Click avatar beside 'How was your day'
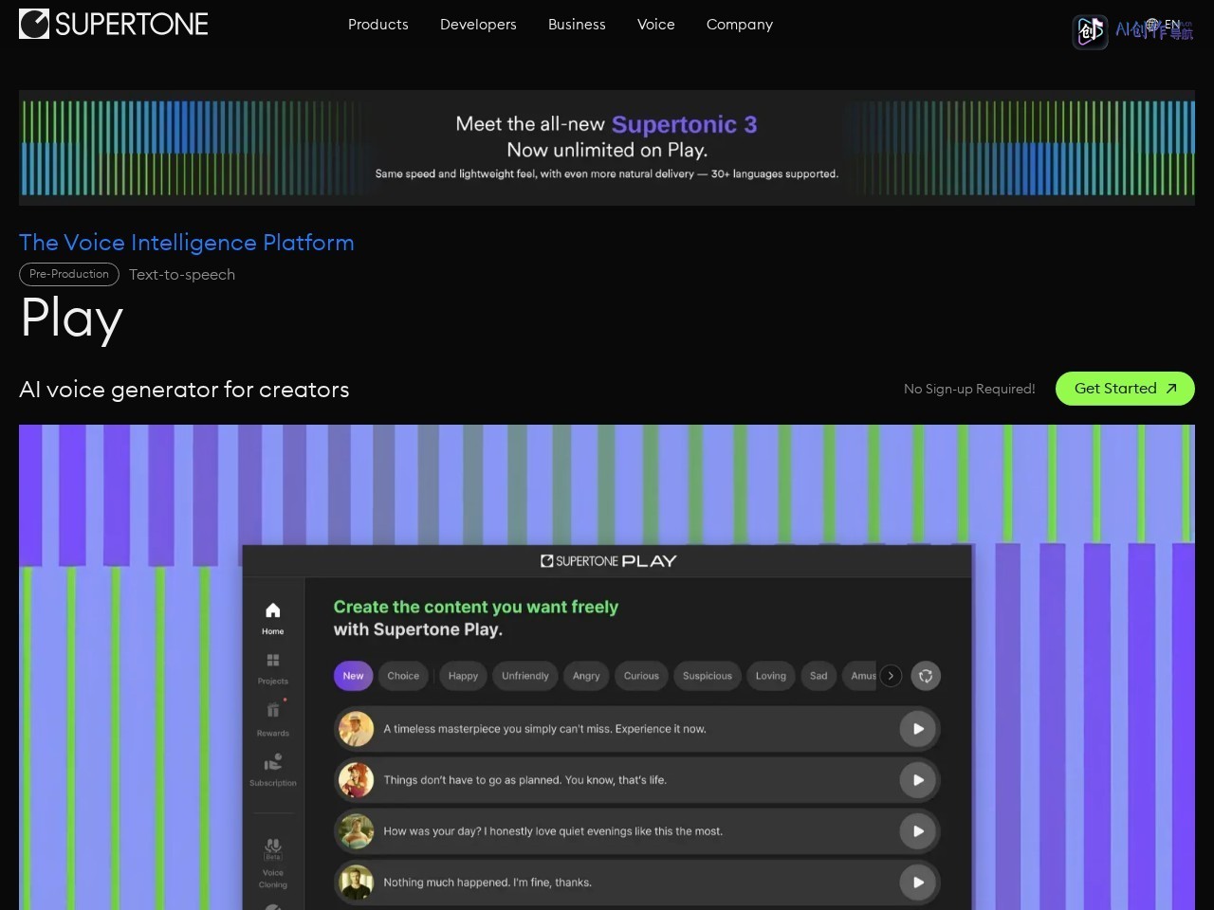 [x=357, y=831]
